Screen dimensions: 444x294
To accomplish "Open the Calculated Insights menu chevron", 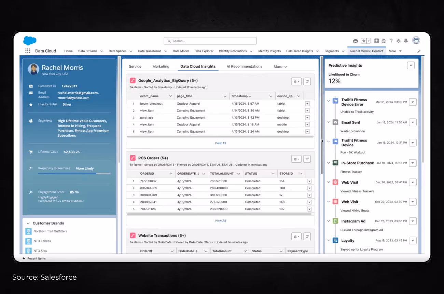I will click(x=317, y=51).
